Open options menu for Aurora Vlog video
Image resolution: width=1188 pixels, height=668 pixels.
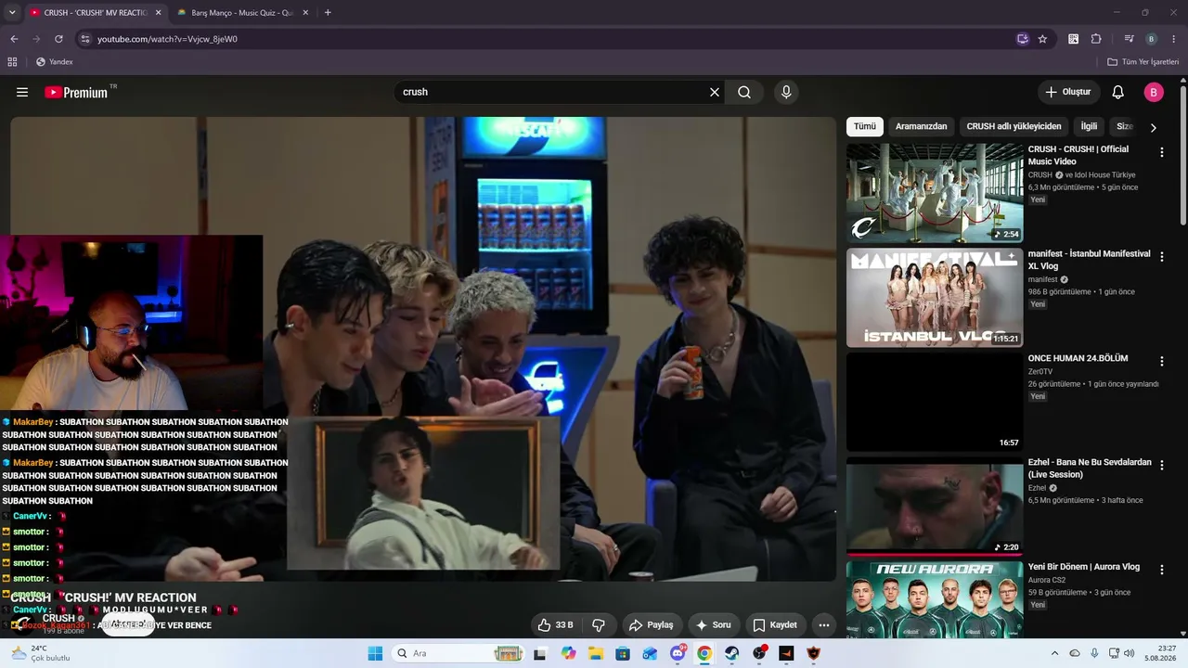point(1162,570)
